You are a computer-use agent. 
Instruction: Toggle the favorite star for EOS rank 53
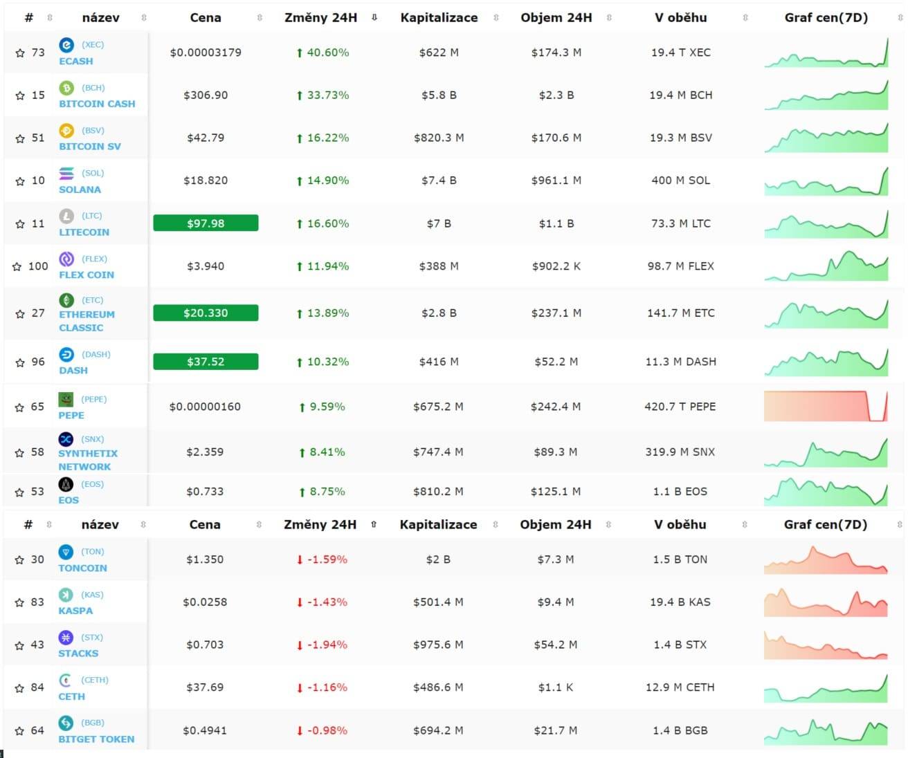point(19,492)
